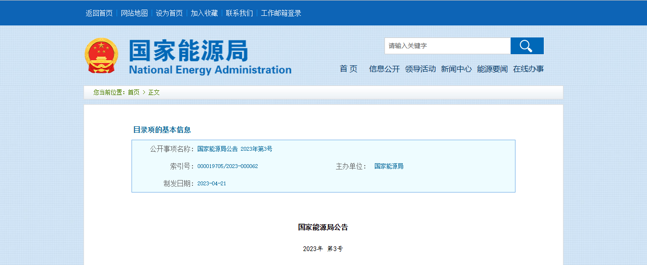Go to 在线办事 online services
Screen dimensions: 647x265
pyautogui.click(x=528, y=69)
